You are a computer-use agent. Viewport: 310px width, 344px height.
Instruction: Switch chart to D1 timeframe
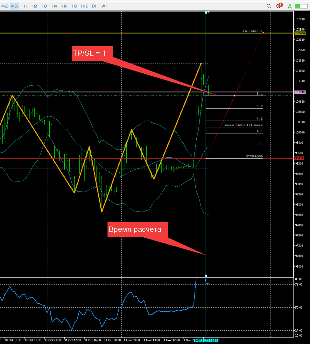pos(94,6)
